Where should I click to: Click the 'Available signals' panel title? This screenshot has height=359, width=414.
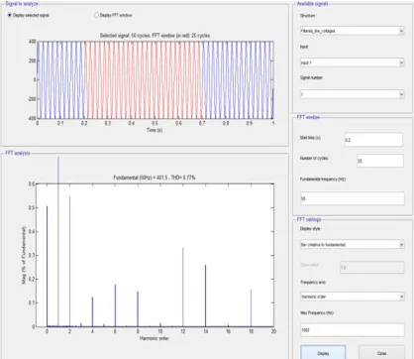pos(312,4)
